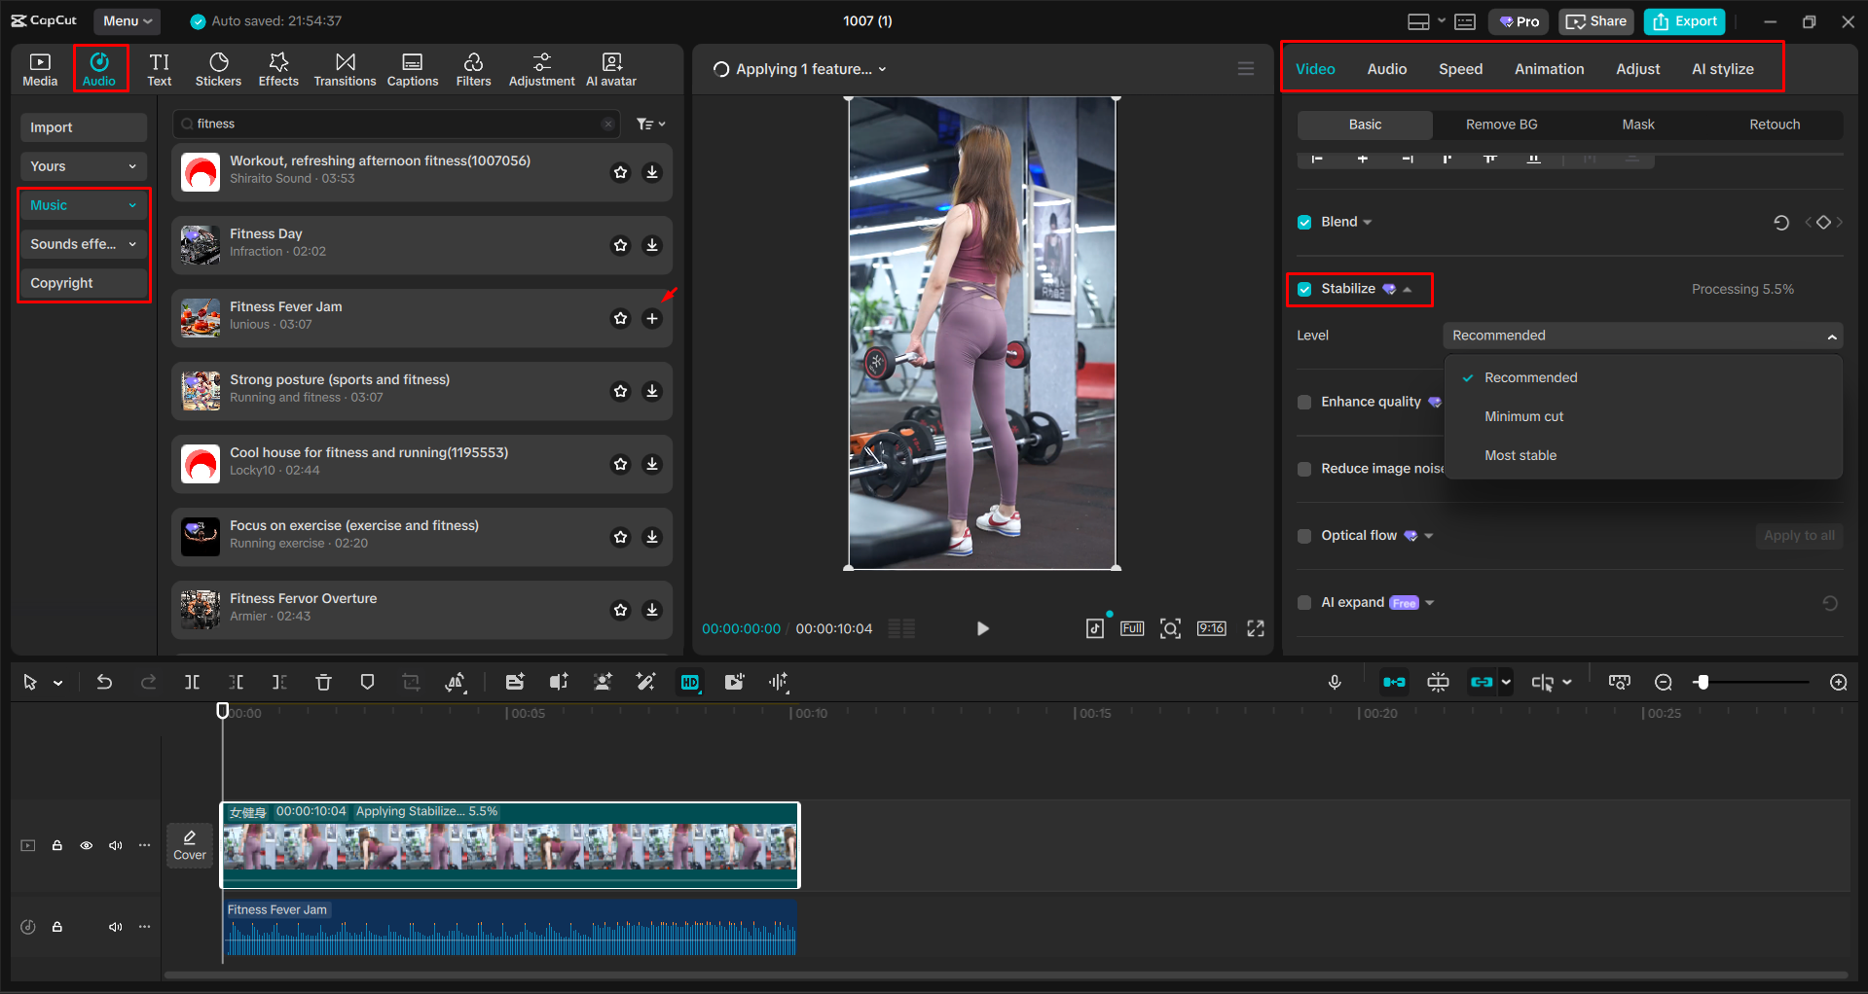This screenshot has height=994, width=1868.
Task: Open the Remove BG tab
Action: (1501, 124)
